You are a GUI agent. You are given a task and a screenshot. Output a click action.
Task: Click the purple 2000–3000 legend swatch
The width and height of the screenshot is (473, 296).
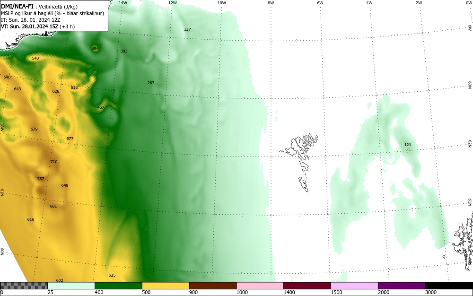pyautogui.click(x=402, y=286)
